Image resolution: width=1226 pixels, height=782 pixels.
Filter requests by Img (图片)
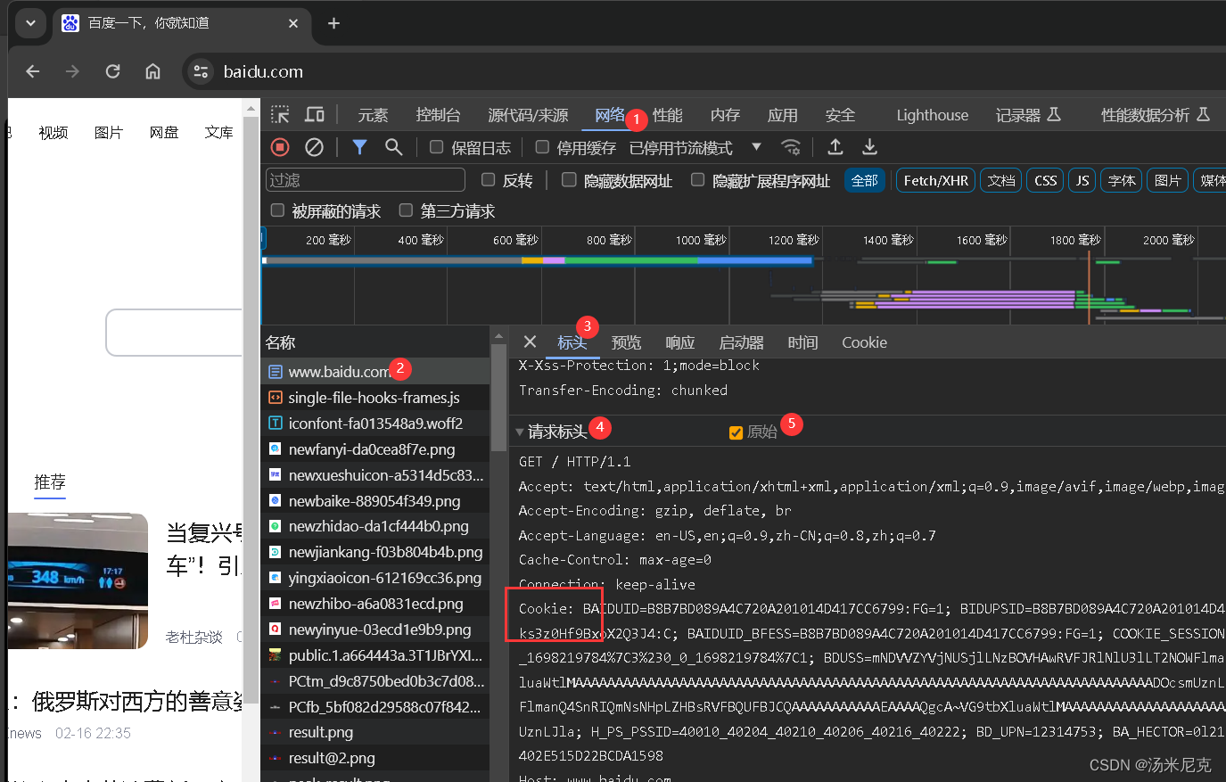(x=1167, y=180)
